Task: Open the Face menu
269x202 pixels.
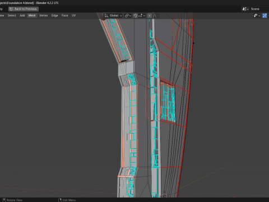Action: 64,16
